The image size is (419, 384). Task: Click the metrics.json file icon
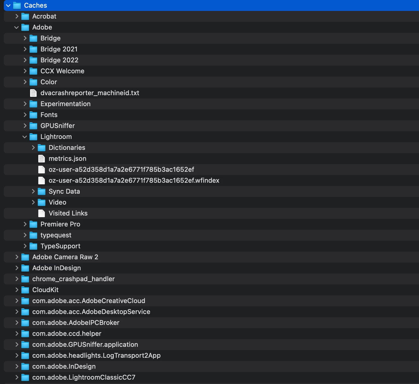pyautogui.click(x=42, y=159)
